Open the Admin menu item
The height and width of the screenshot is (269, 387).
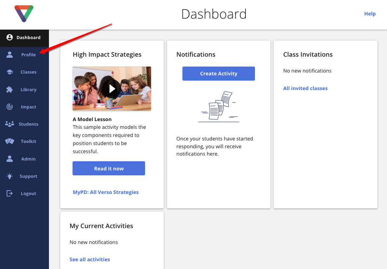24,159
